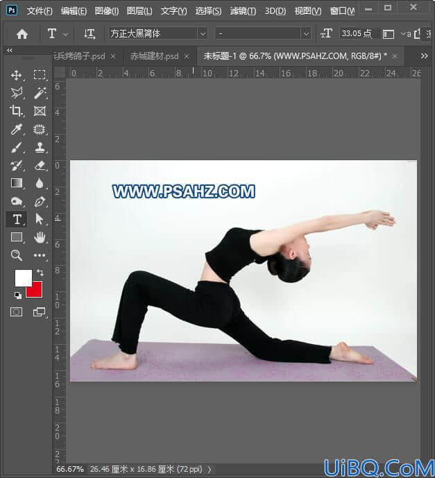
Task: Choose the Blur droplet tool
Action: click(40, 183)
